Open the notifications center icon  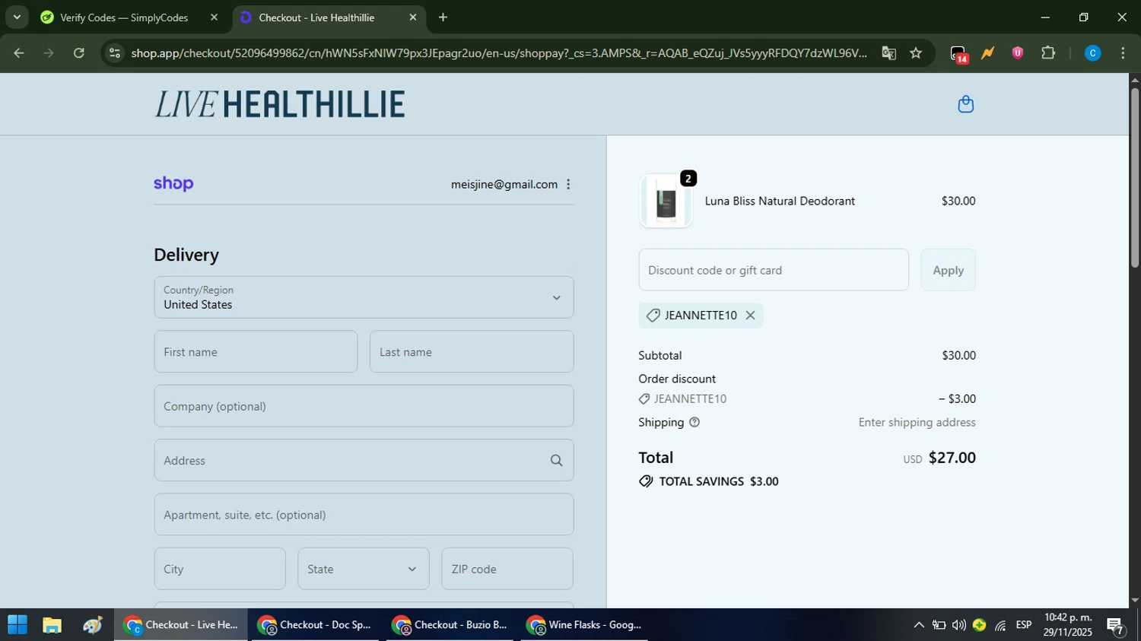[x=1116, y=625]
